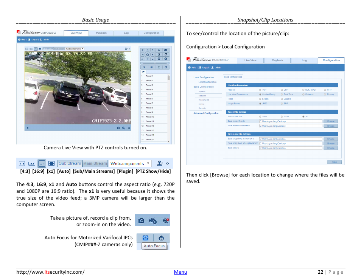The height and width of the screenshot is (279, 361).
Task: Click the minus end of the PTZ speed slider
Action: point(142,63)
